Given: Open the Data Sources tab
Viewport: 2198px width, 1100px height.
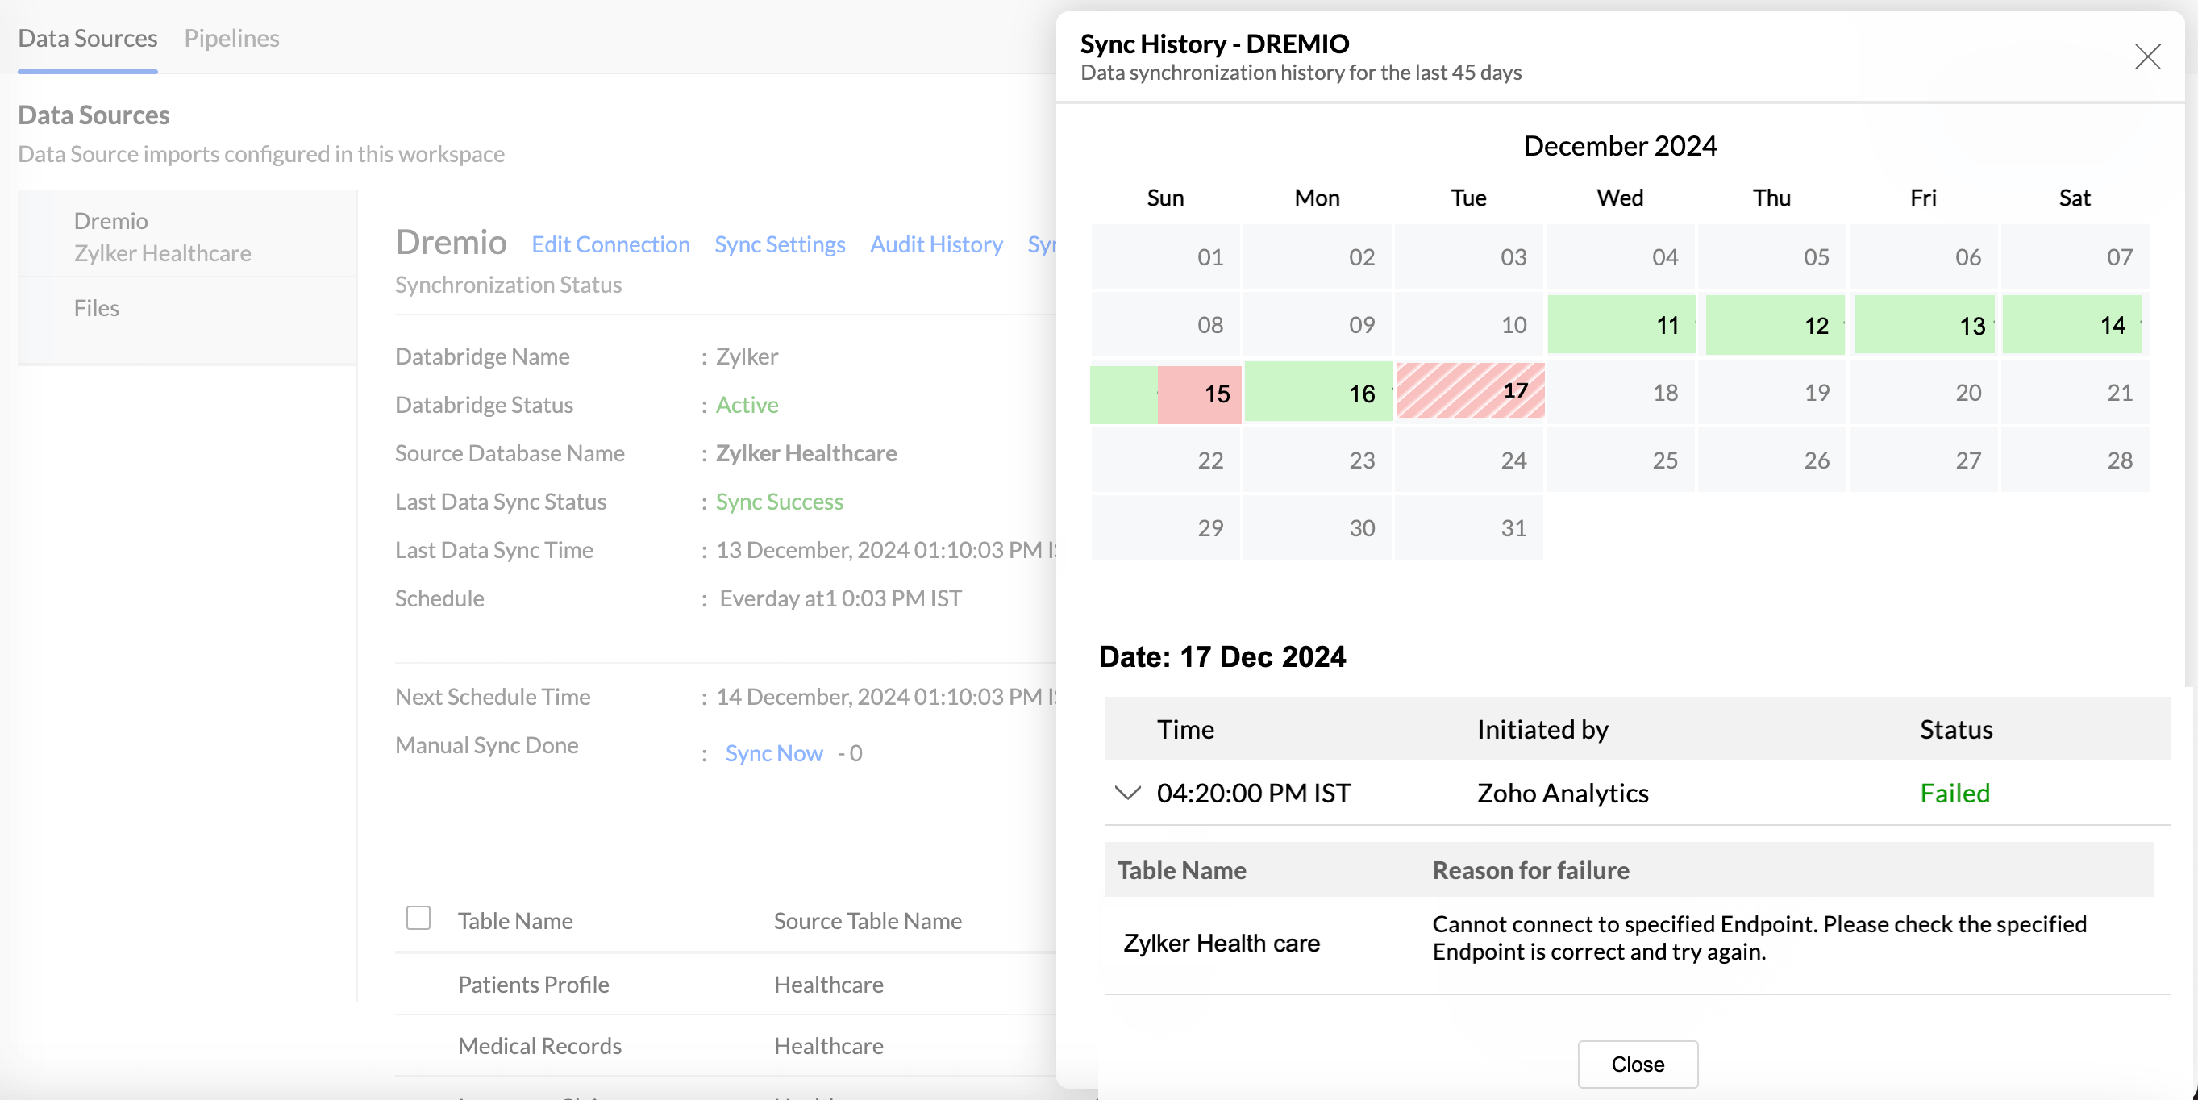Looking at the screenshot, I should coord(87,39).
